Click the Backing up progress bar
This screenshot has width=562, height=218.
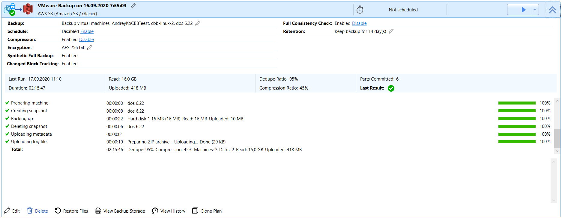(x=517, y=119)
